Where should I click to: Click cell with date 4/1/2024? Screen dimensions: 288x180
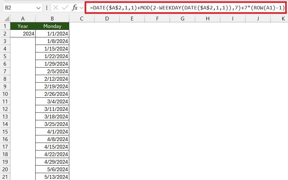click(52, 132)
